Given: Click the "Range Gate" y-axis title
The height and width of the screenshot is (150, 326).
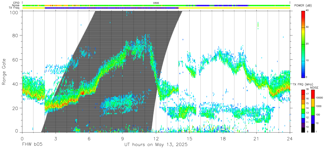Looking at the screenshot, I should point(4,72).
